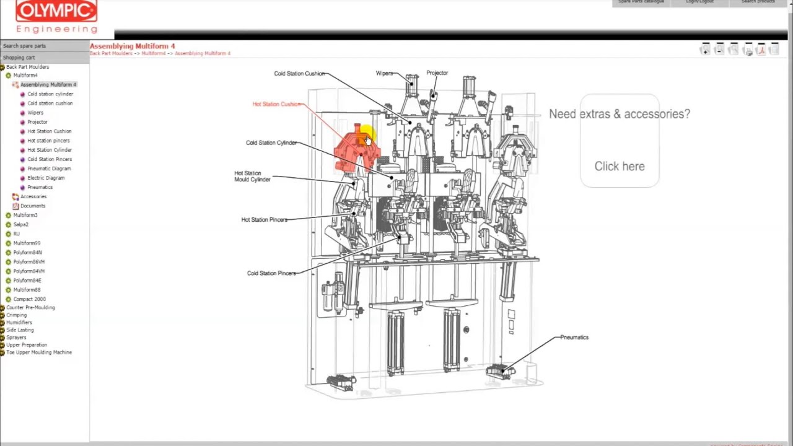Click the Search spare parts bar
Screen dimensions: 793x446
coord(45,46)
